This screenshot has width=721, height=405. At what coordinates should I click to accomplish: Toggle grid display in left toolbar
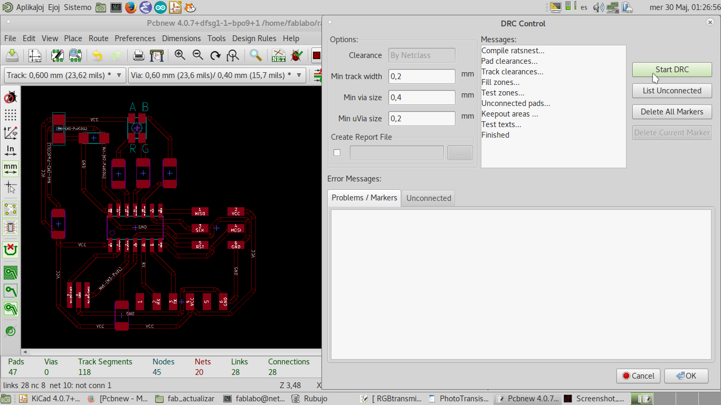click(x=11, y=115)
